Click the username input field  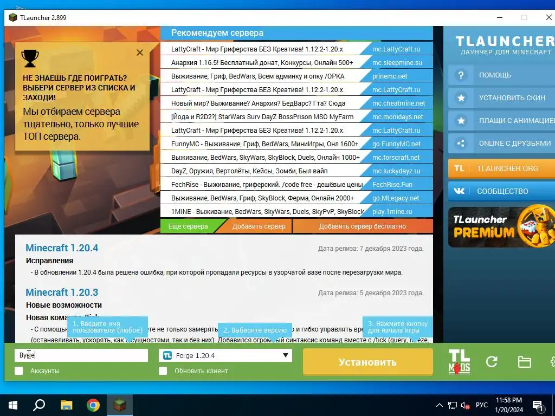[81, 355]
